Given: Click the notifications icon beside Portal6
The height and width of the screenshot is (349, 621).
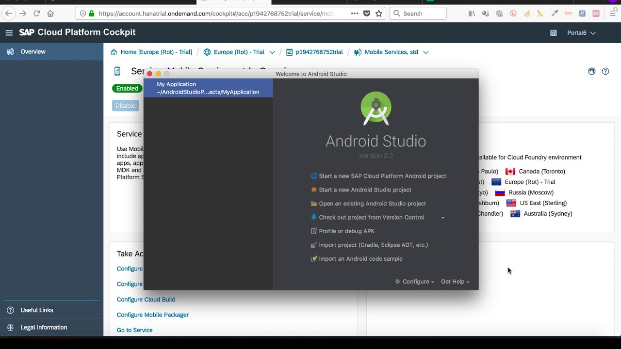Looking at the screenshot, I should coord(554,33).
